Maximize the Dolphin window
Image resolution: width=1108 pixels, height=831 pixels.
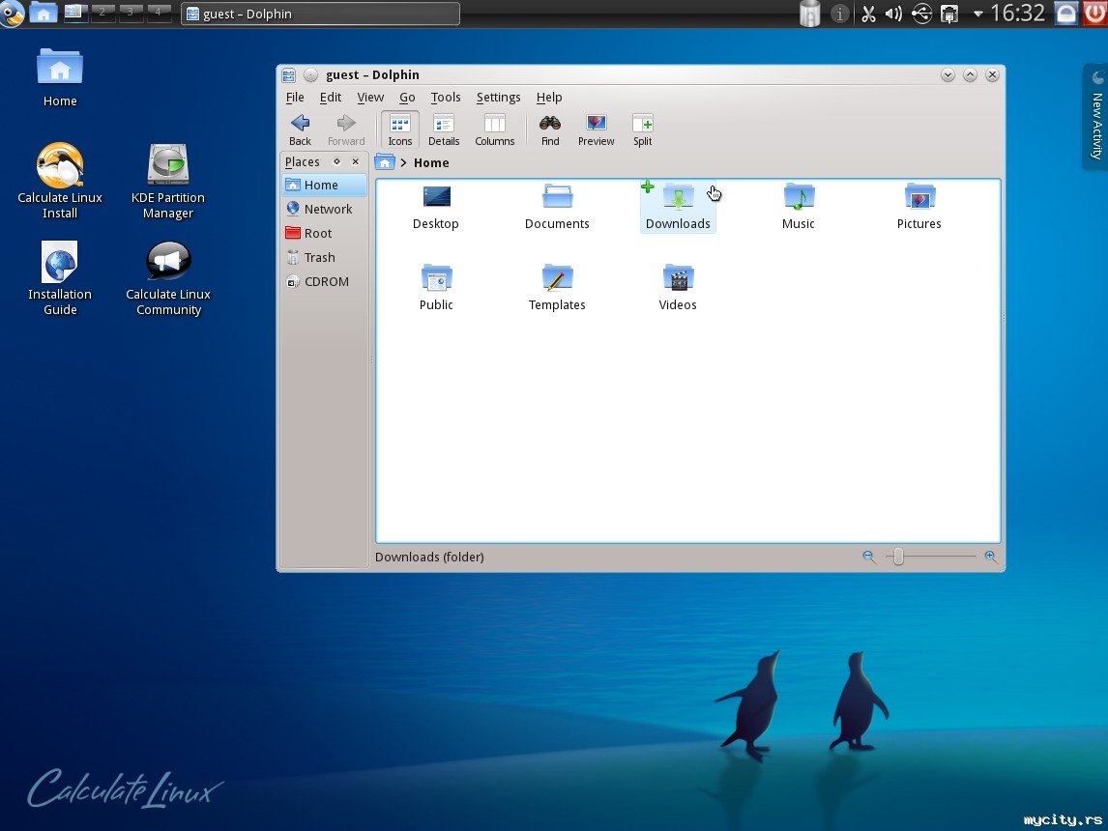tap(970, 74)
